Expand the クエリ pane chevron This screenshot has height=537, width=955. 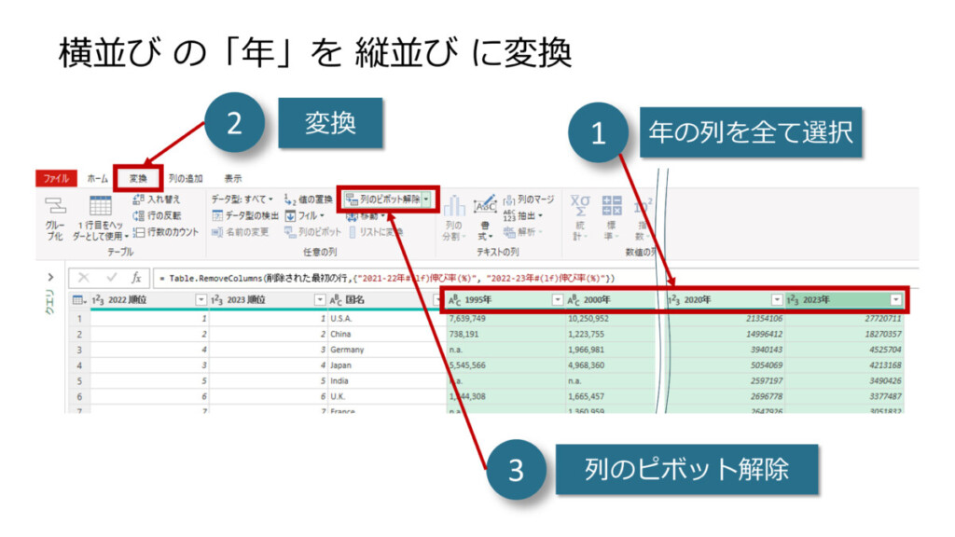[50, 277]
